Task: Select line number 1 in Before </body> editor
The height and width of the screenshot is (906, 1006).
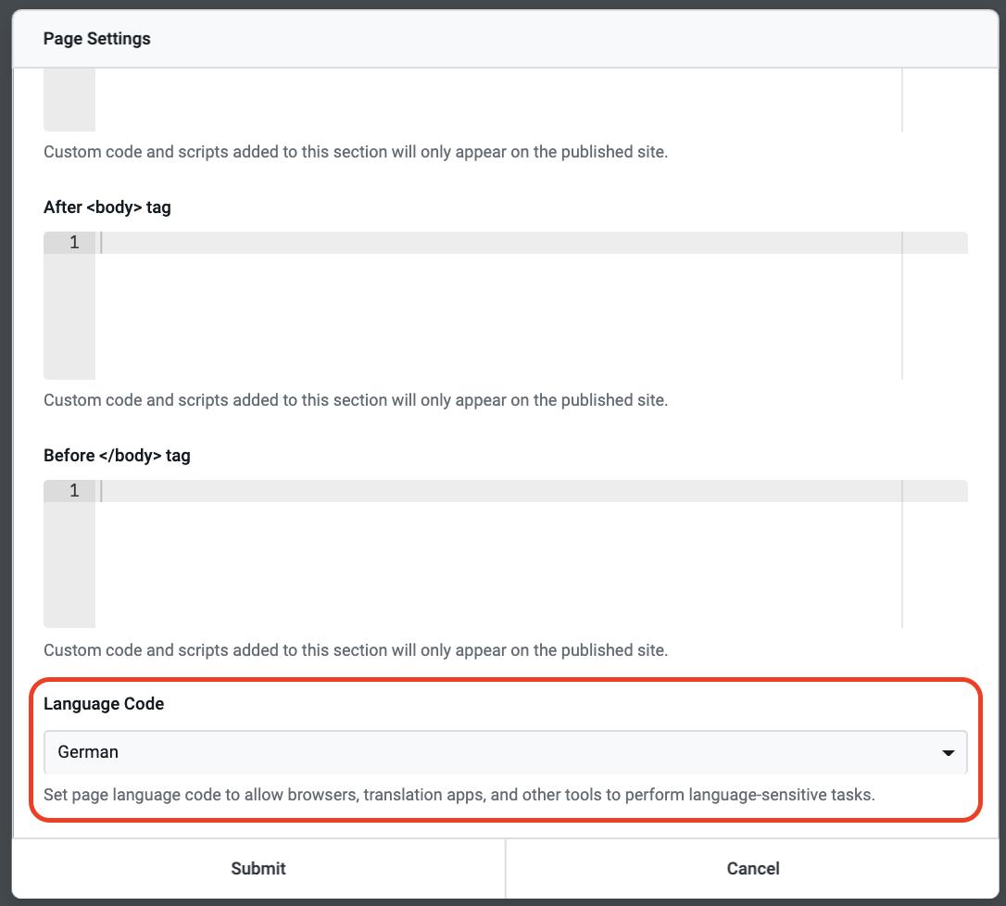Action: pyautogui.click(x=74, y=491)
